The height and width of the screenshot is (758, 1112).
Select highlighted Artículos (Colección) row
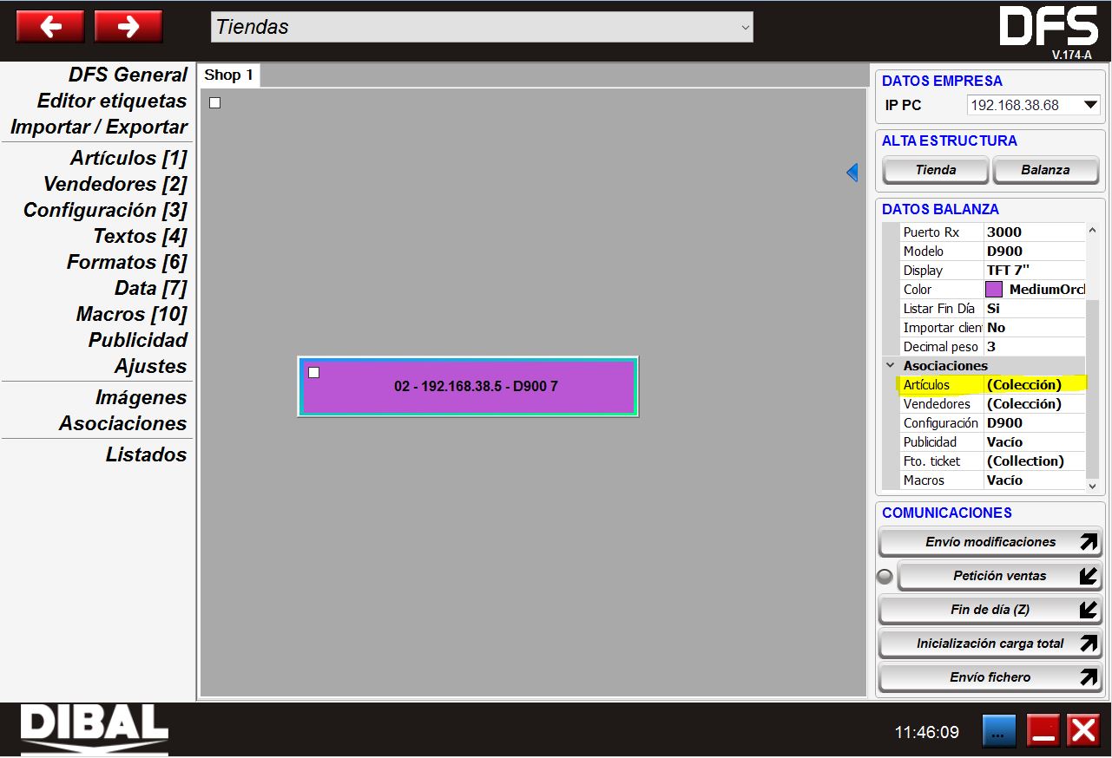coord(992,385)
